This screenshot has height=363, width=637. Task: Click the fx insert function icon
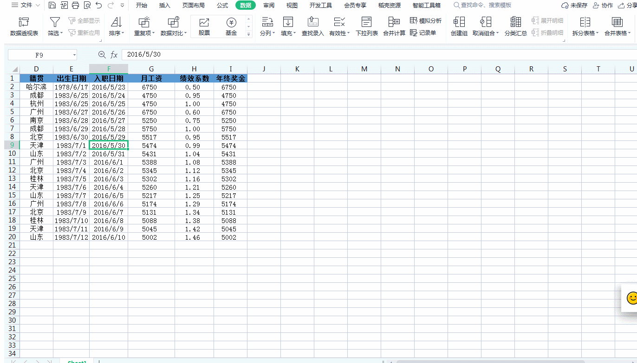point(114,55)
